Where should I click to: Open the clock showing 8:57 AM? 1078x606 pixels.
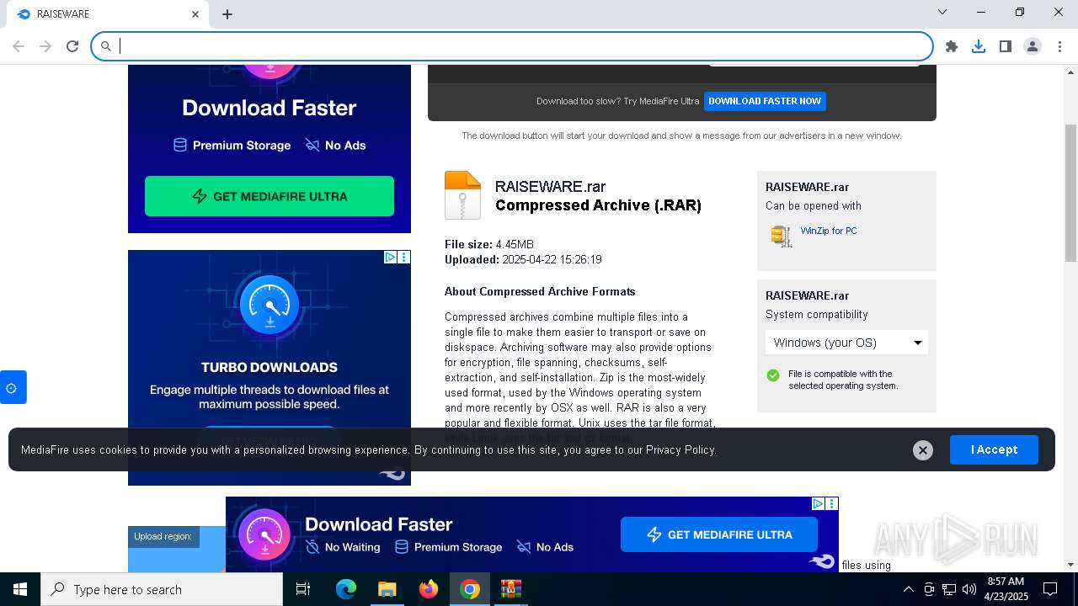[1006, 589]
